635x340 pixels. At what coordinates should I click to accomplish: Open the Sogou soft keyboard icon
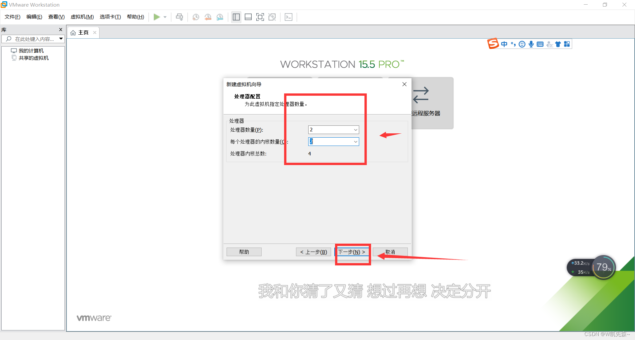[x=540, y=44]
